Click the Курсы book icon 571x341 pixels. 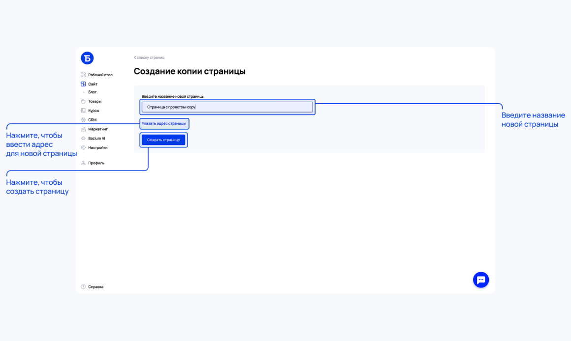83,111
